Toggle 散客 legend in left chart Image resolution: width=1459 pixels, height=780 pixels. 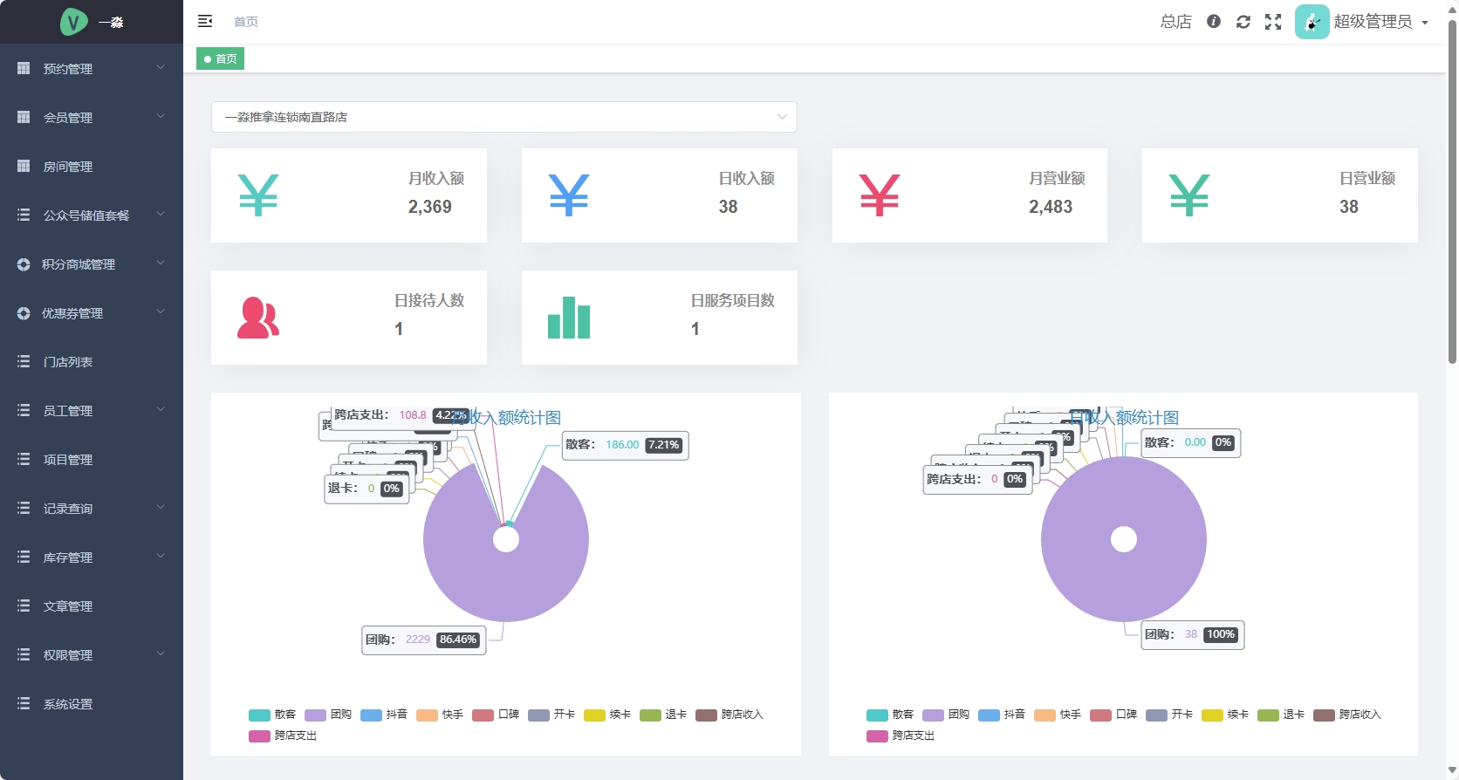(272, 715)
